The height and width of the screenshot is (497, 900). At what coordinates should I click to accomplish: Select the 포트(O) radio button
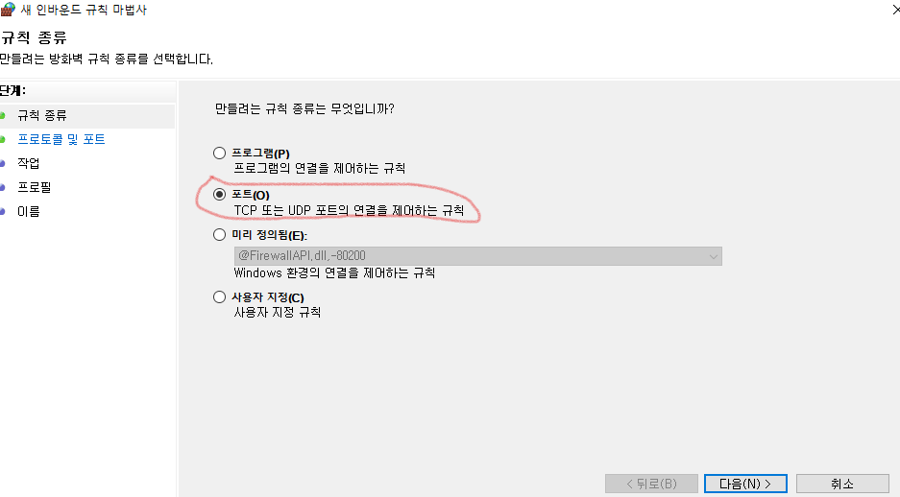219,195
